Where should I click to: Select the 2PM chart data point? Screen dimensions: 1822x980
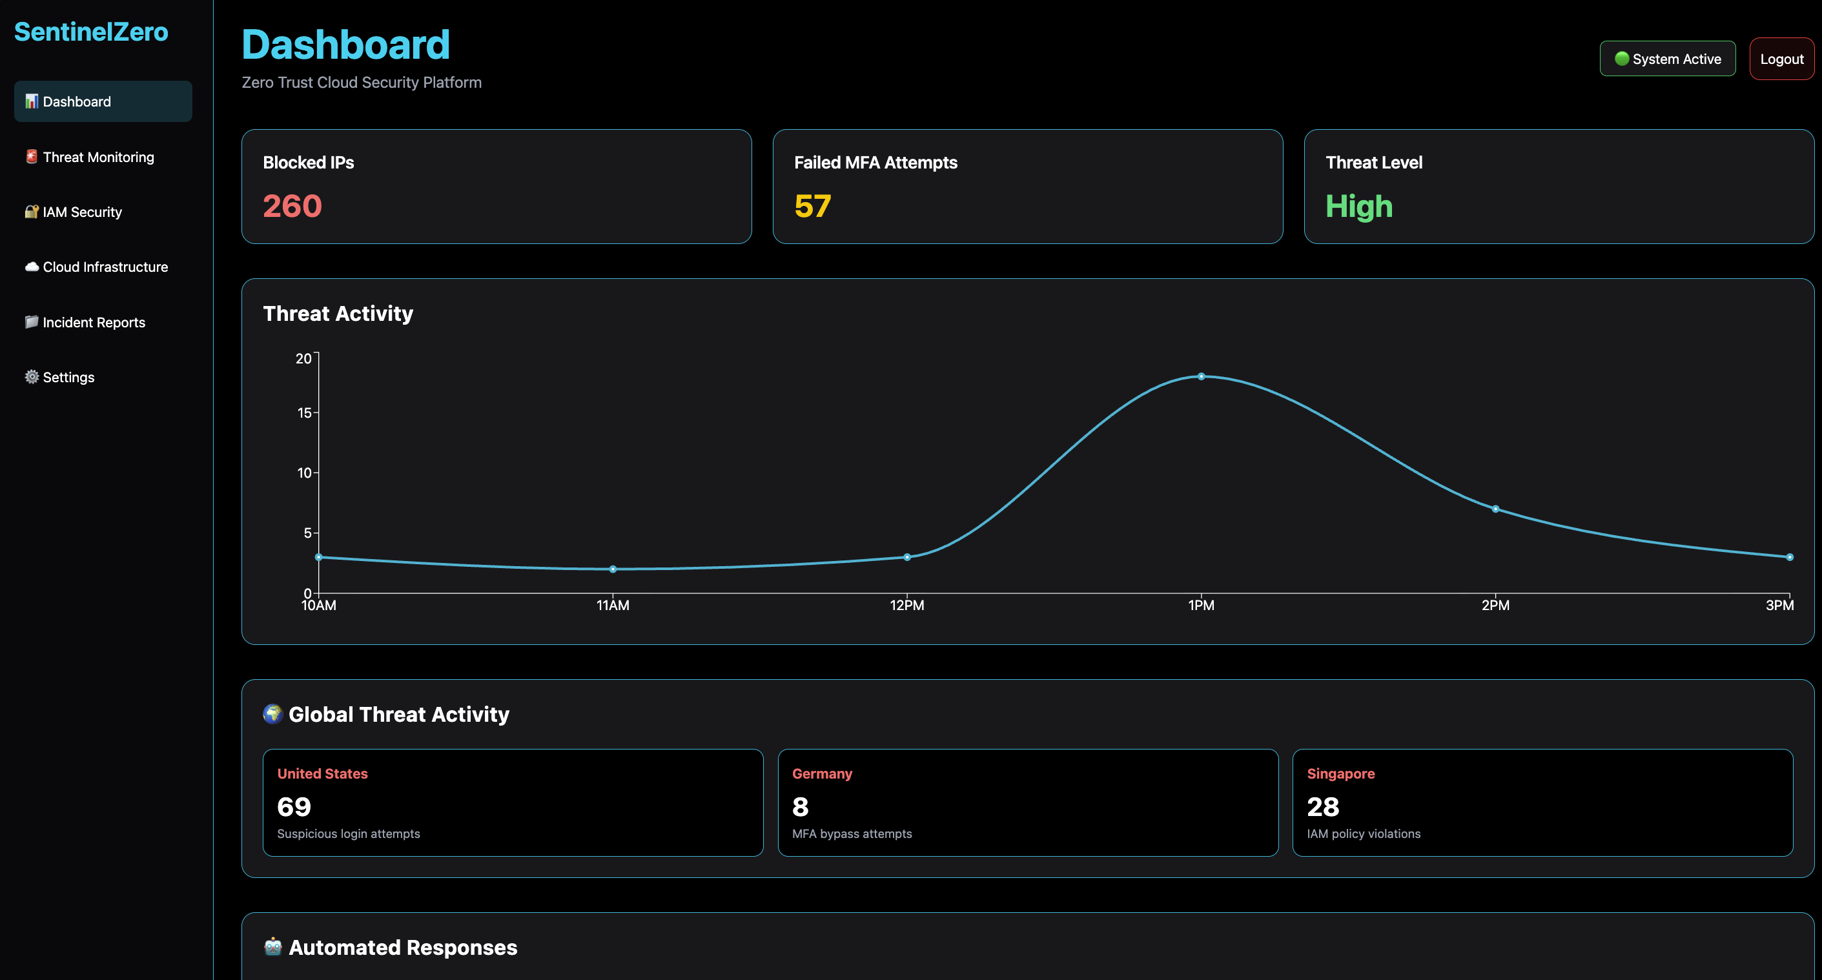[1495, 509]
